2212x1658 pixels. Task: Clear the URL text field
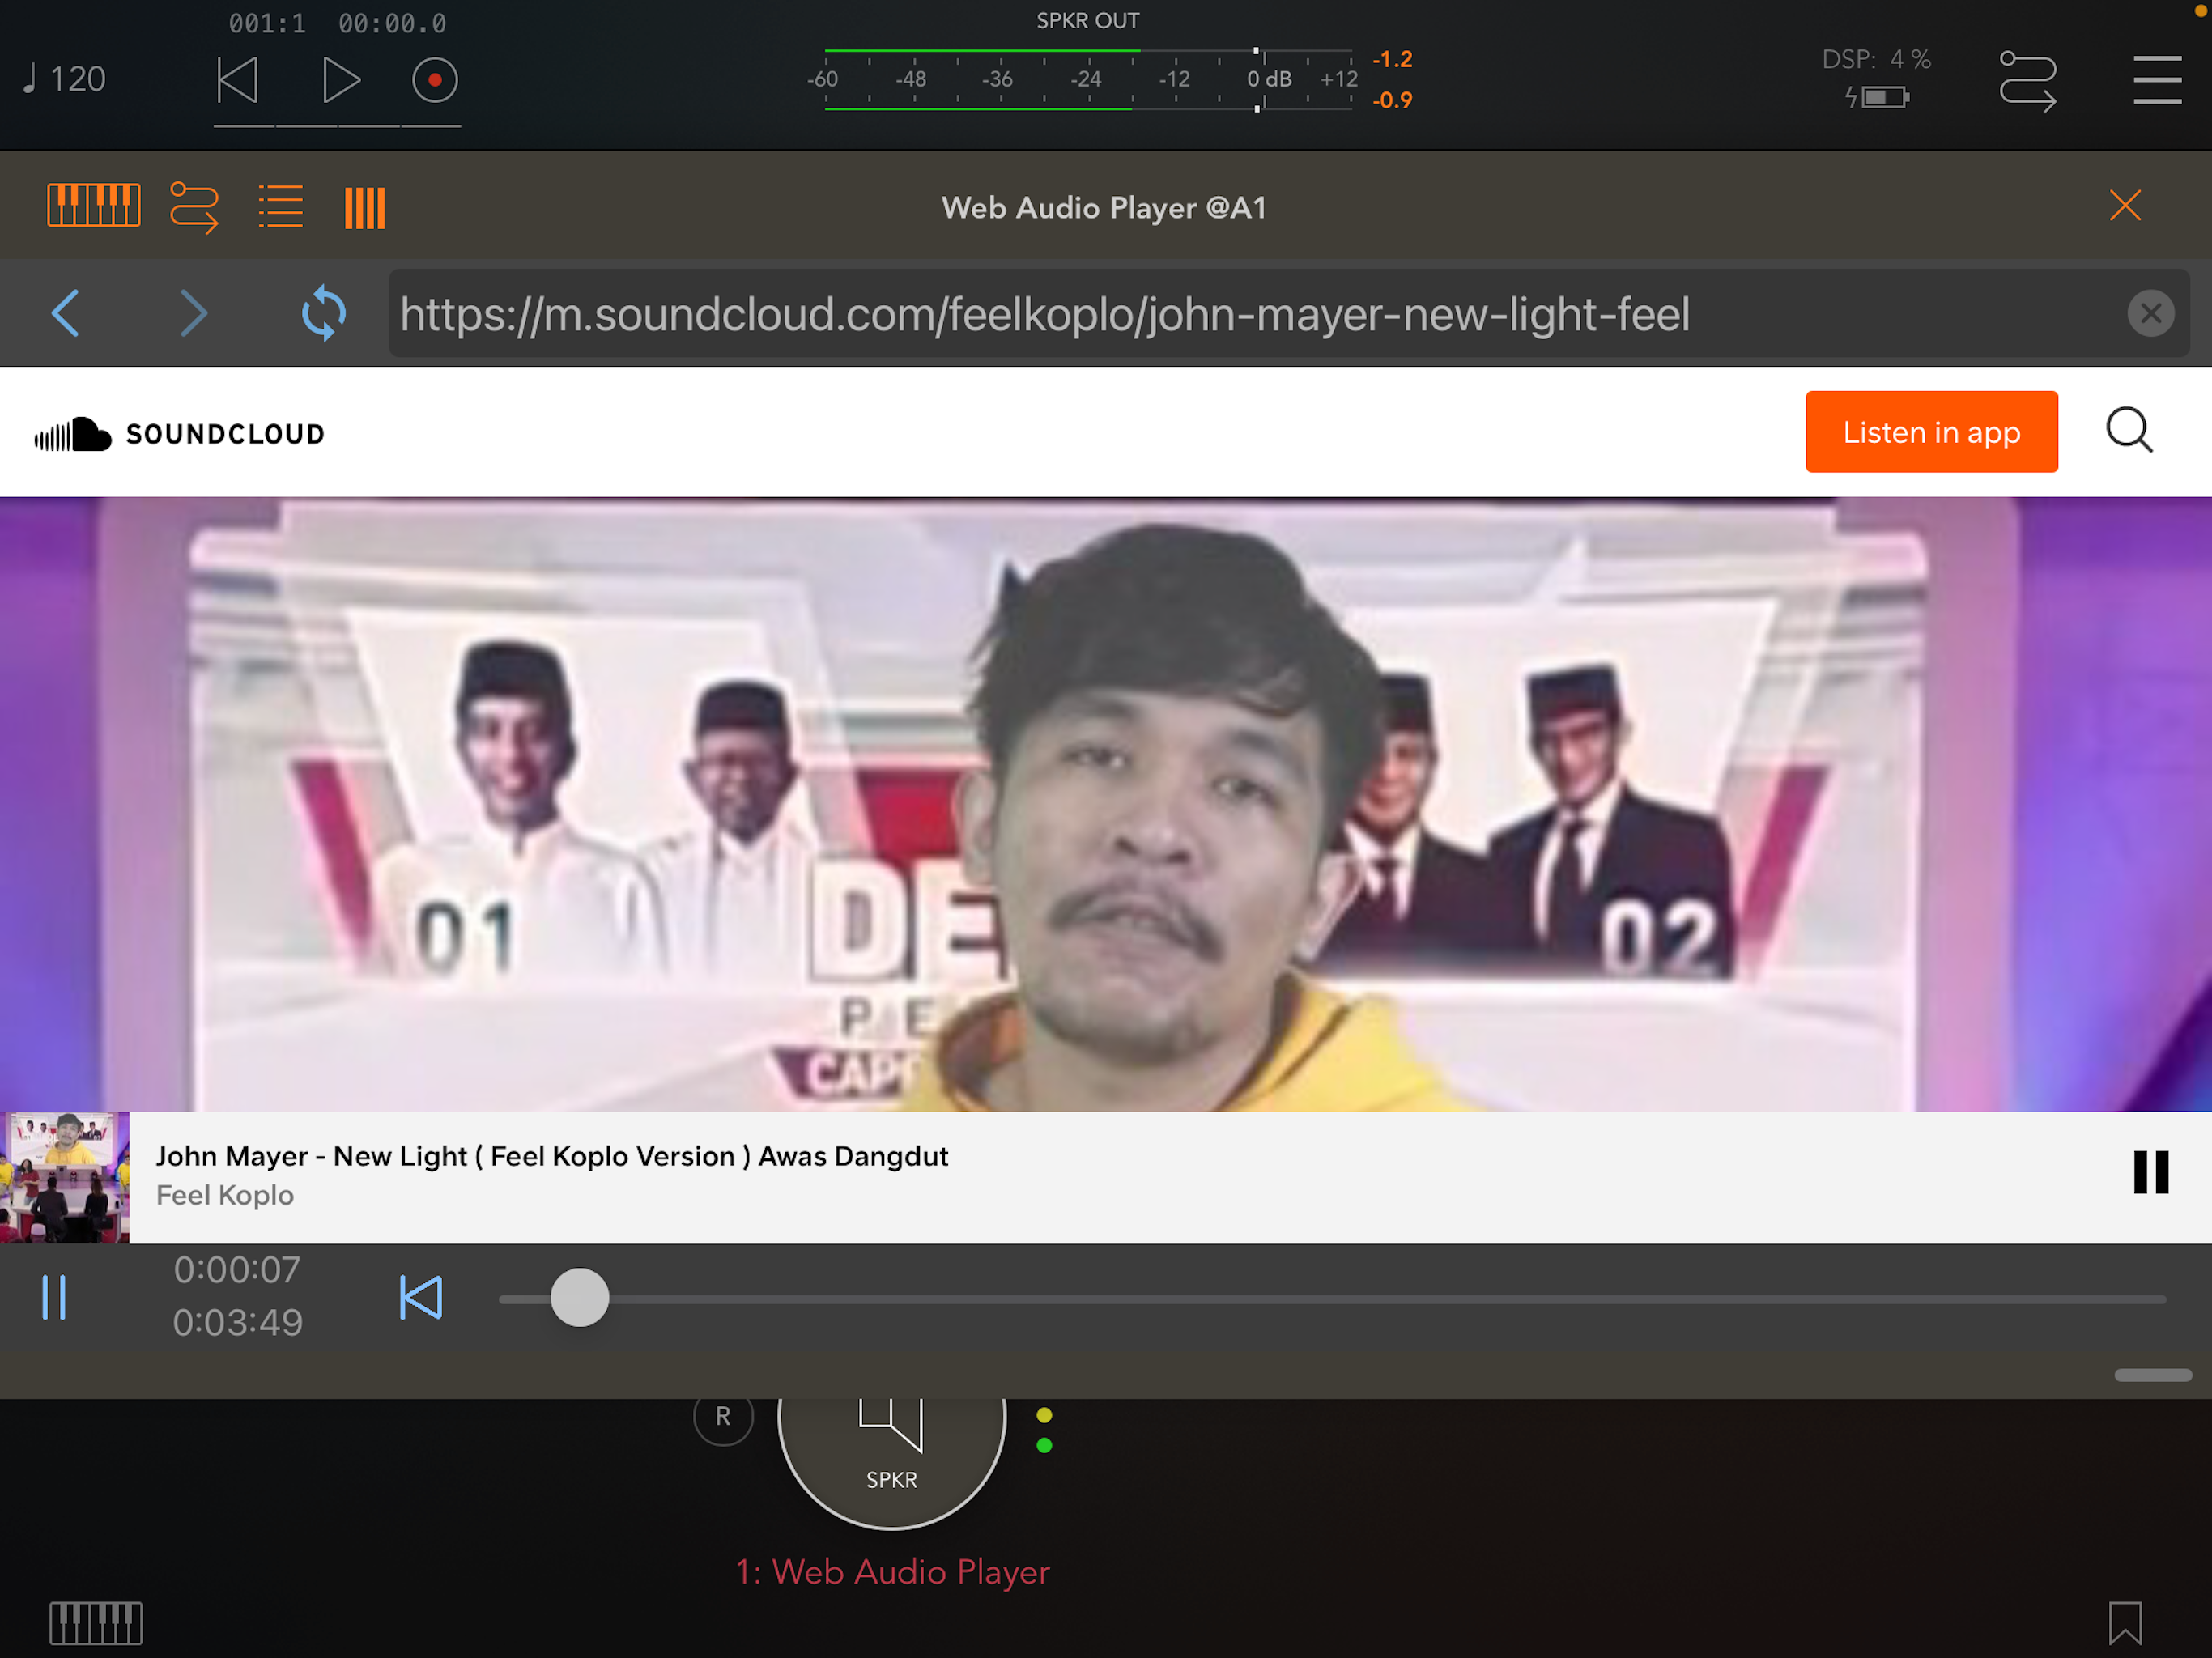tap(2150, 314)
